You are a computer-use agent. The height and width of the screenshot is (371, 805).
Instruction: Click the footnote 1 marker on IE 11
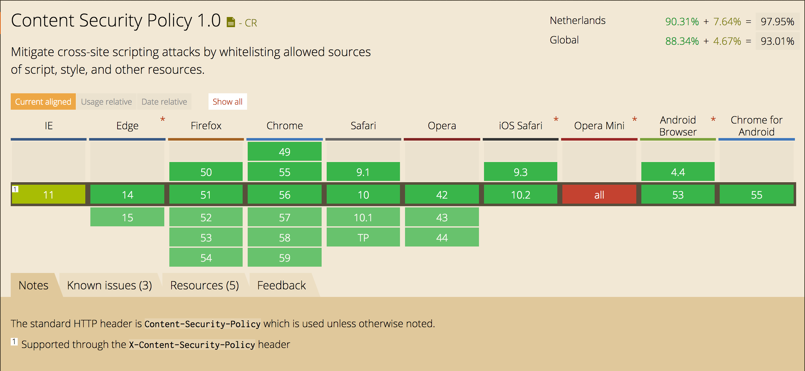(x=15, y=189)
